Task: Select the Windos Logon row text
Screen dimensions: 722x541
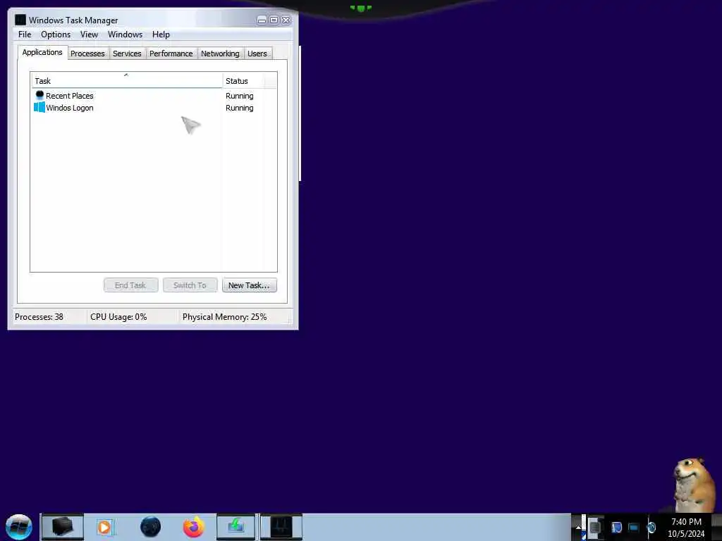Action: coord(70,108)
